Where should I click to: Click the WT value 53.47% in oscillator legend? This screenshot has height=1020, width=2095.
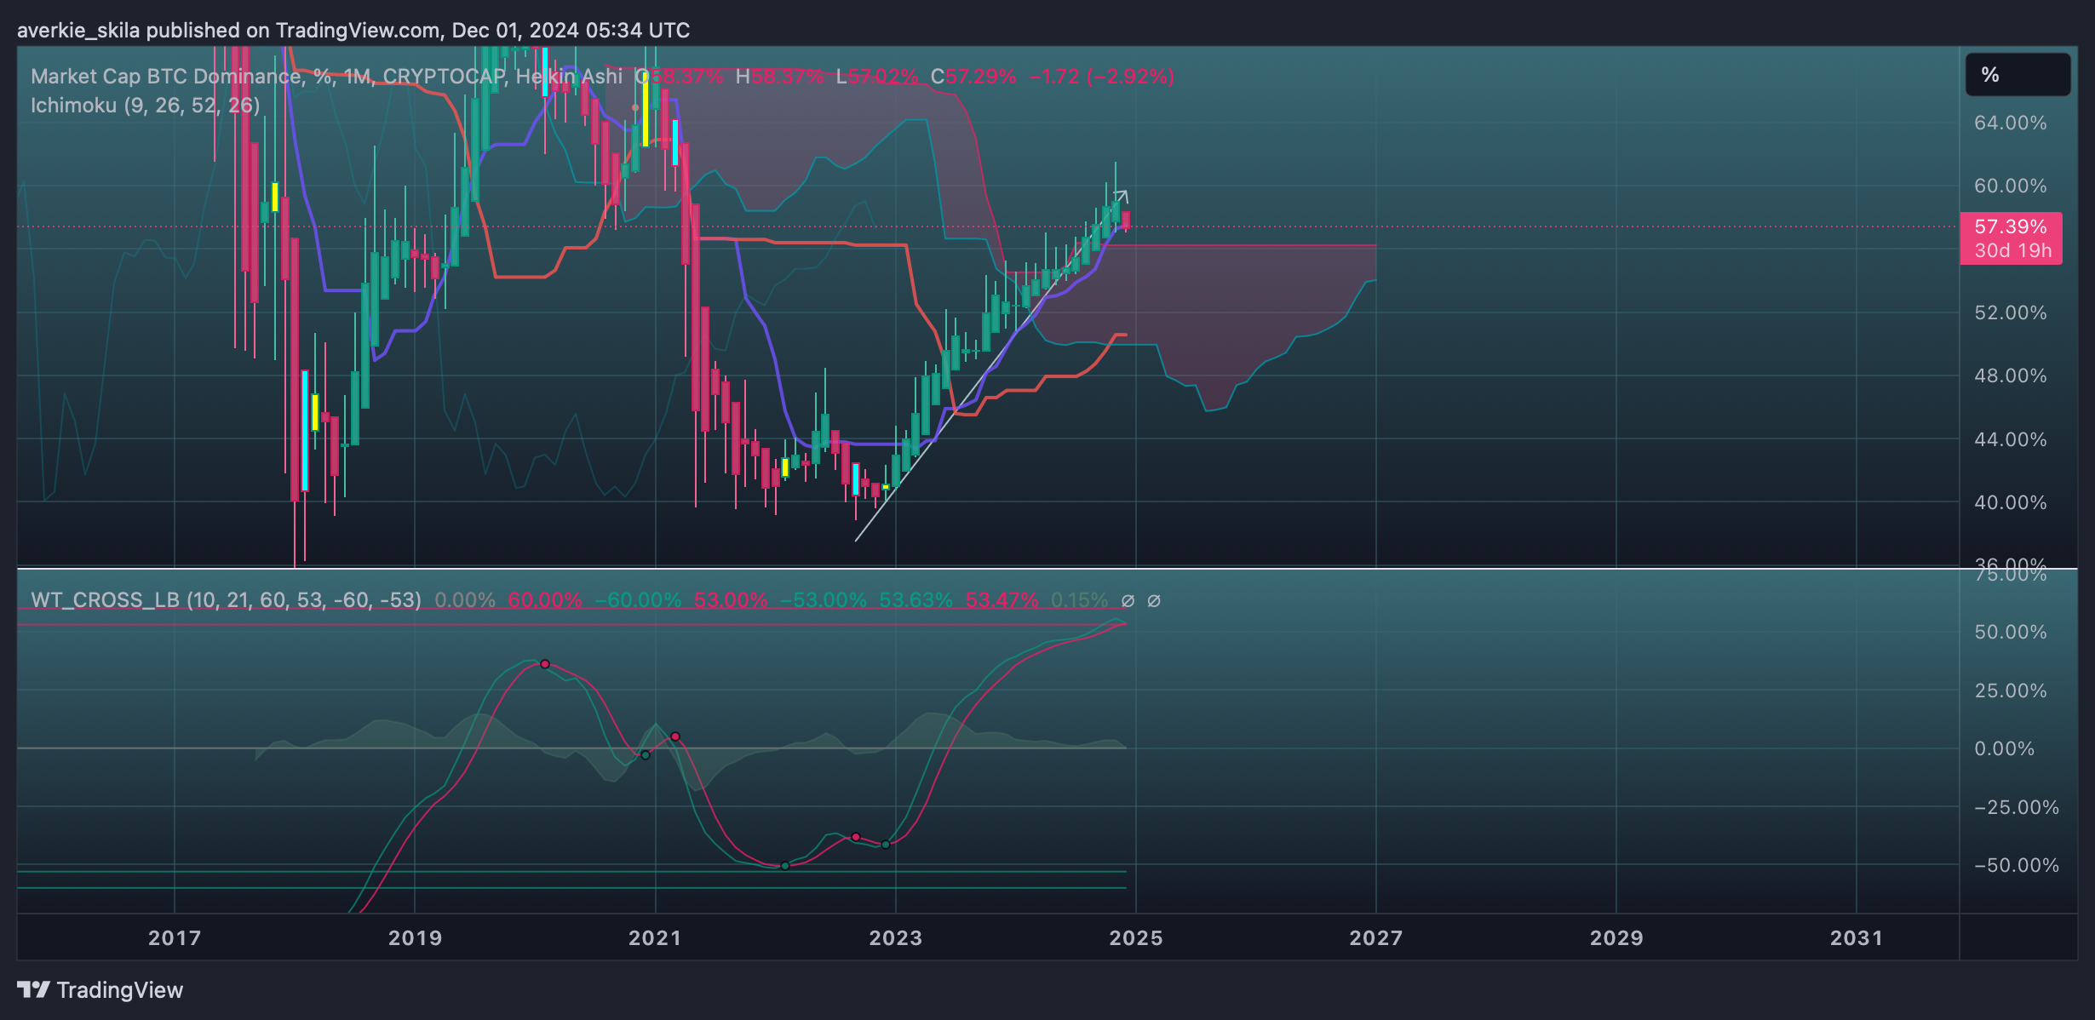1002,600
